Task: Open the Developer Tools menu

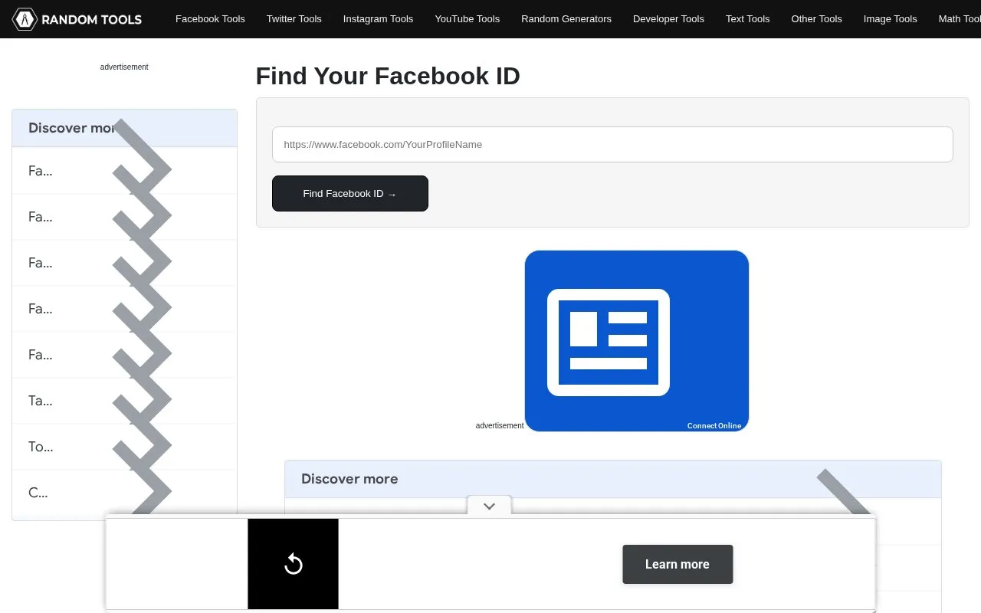Action: (668, 19)
